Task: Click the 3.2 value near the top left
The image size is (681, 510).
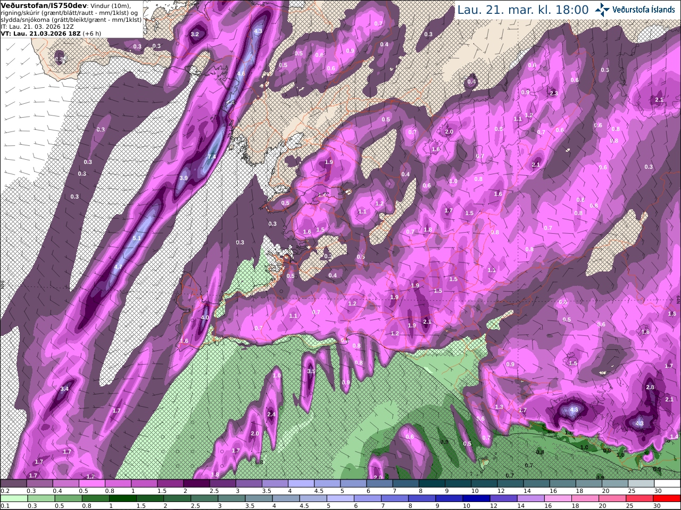Action: click(195, 34)
